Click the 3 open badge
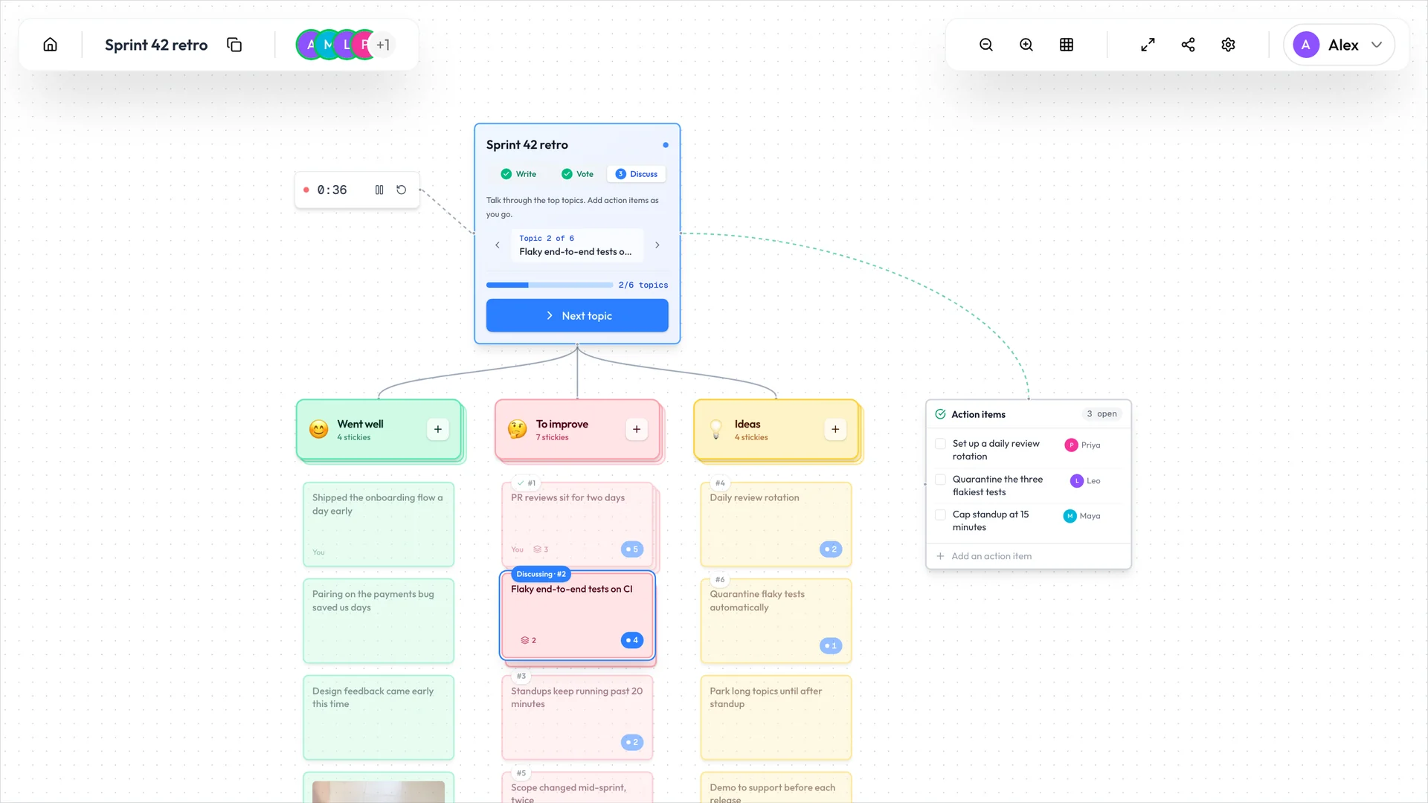The image size is (1428, 803). pos(1101,414)
